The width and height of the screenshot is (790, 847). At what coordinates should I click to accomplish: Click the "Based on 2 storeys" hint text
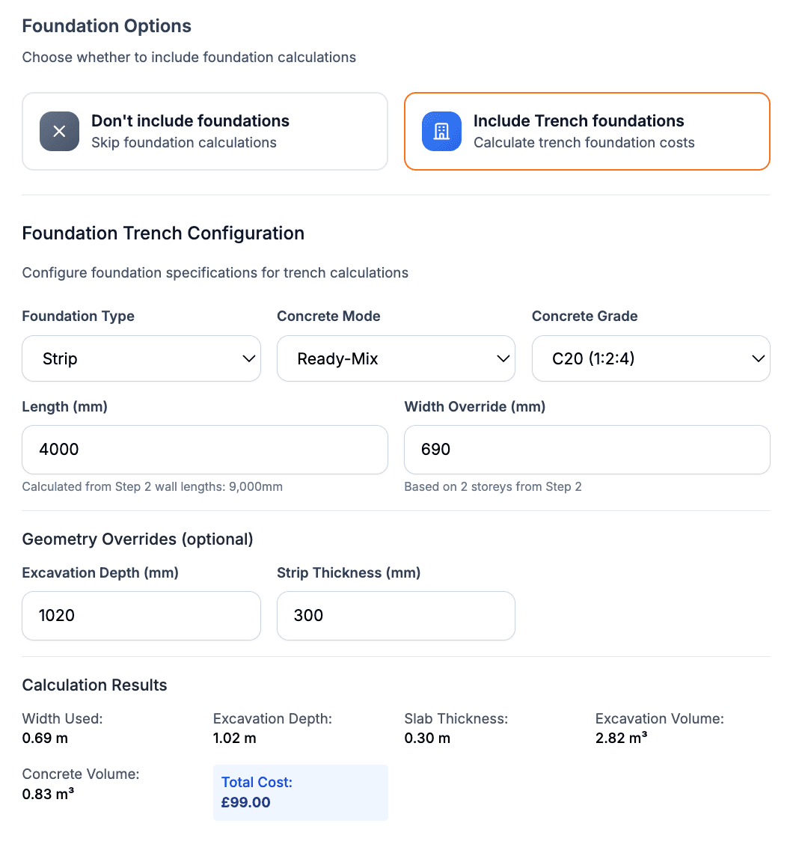493,487
